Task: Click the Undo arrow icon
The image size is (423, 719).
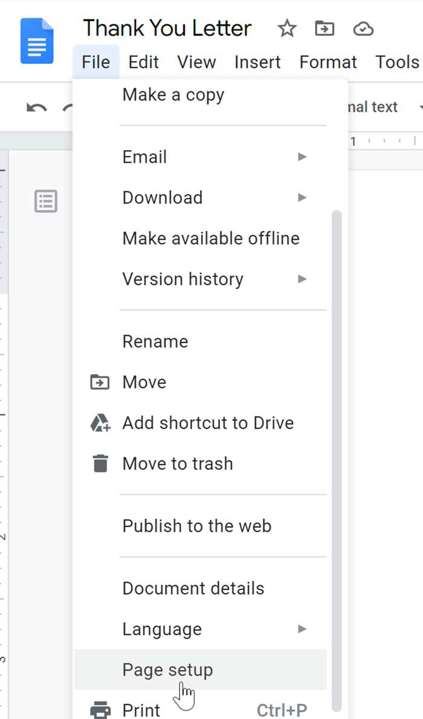Action: tap(36, 107)
